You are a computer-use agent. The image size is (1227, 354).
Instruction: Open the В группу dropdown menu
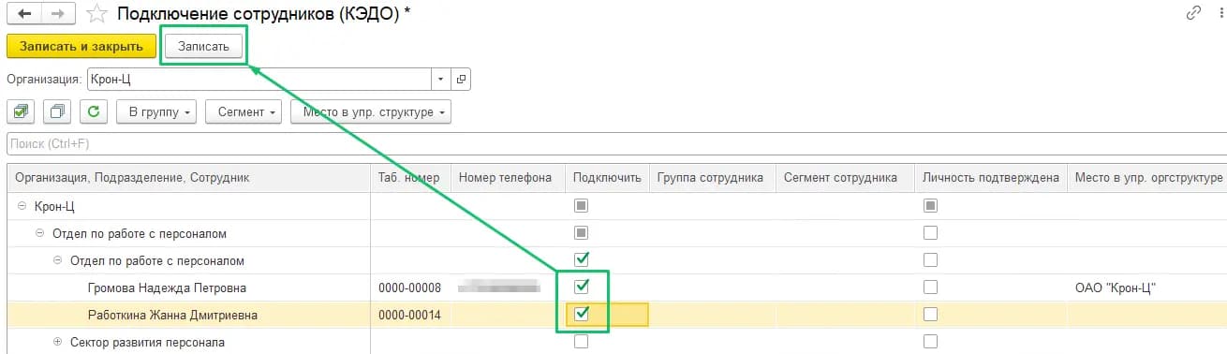coord(155,112)
